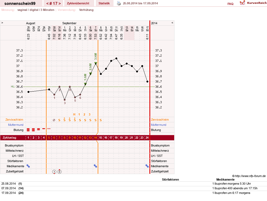
Task: Open the Zyklenübersicht tab
Action: click(x=78, y=3)
